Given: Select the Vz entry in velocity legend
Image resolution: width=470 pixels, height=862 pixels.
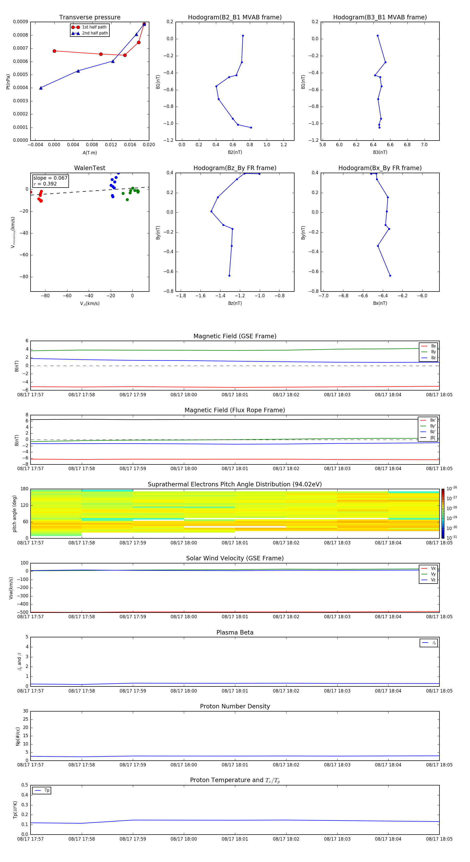Looking at the screenshot, I should [428, 580].
